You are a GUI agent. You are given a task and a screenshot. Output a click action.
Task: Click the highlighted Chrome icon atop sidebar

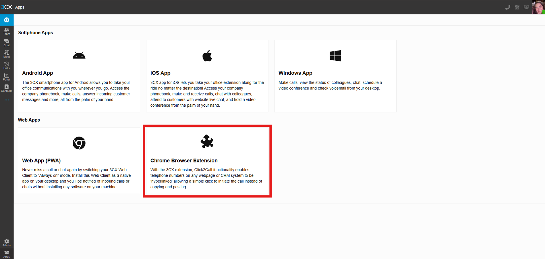pos(7,20)
